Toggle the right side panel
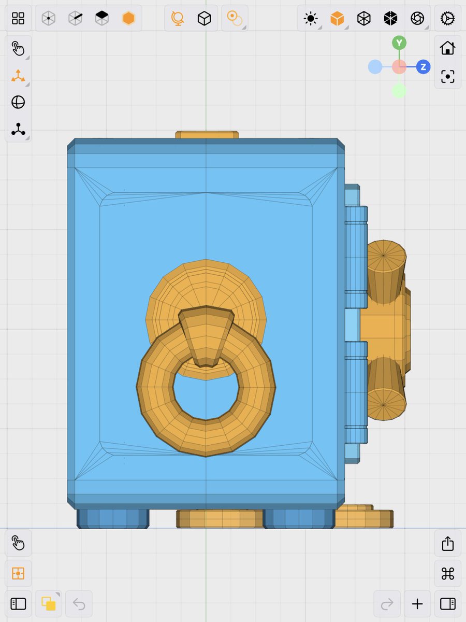466x622 pixels. (x=447, y=604)
